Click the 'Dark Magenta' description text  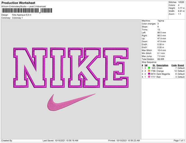[x=163, y=74]
